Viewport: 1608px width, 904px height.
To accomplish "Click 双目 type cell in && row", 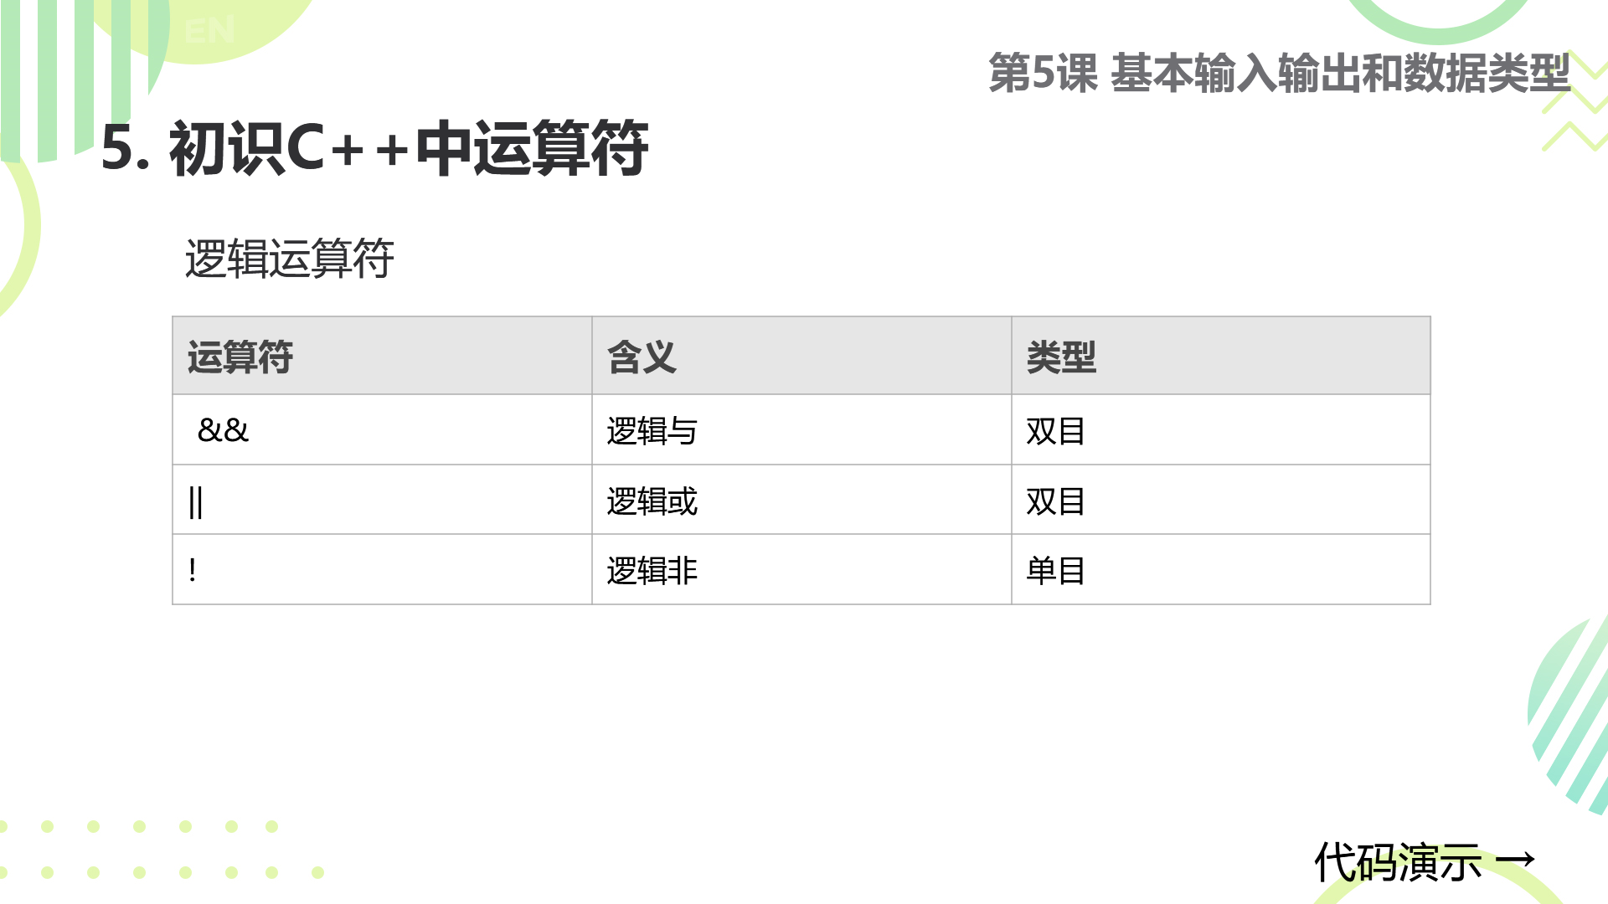I will pos(1221,429).
